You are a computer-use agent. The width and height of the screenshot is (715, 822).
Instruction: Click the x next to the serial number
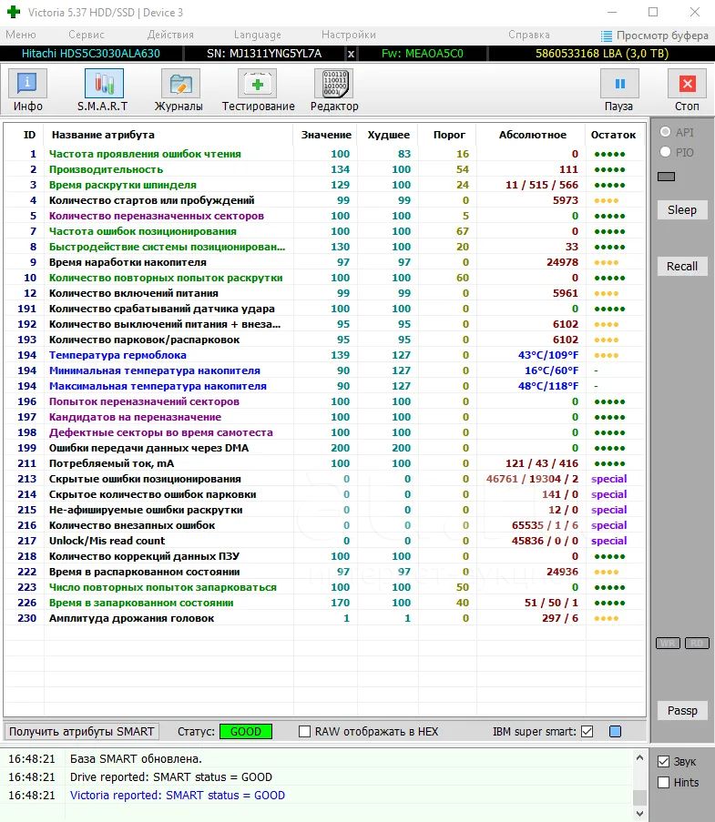pos(351,54)
